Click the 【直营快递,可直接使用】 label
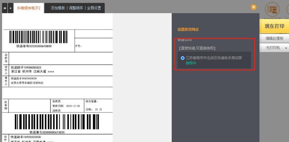Viewport: 289px width, 142px height. coord(197,48)
